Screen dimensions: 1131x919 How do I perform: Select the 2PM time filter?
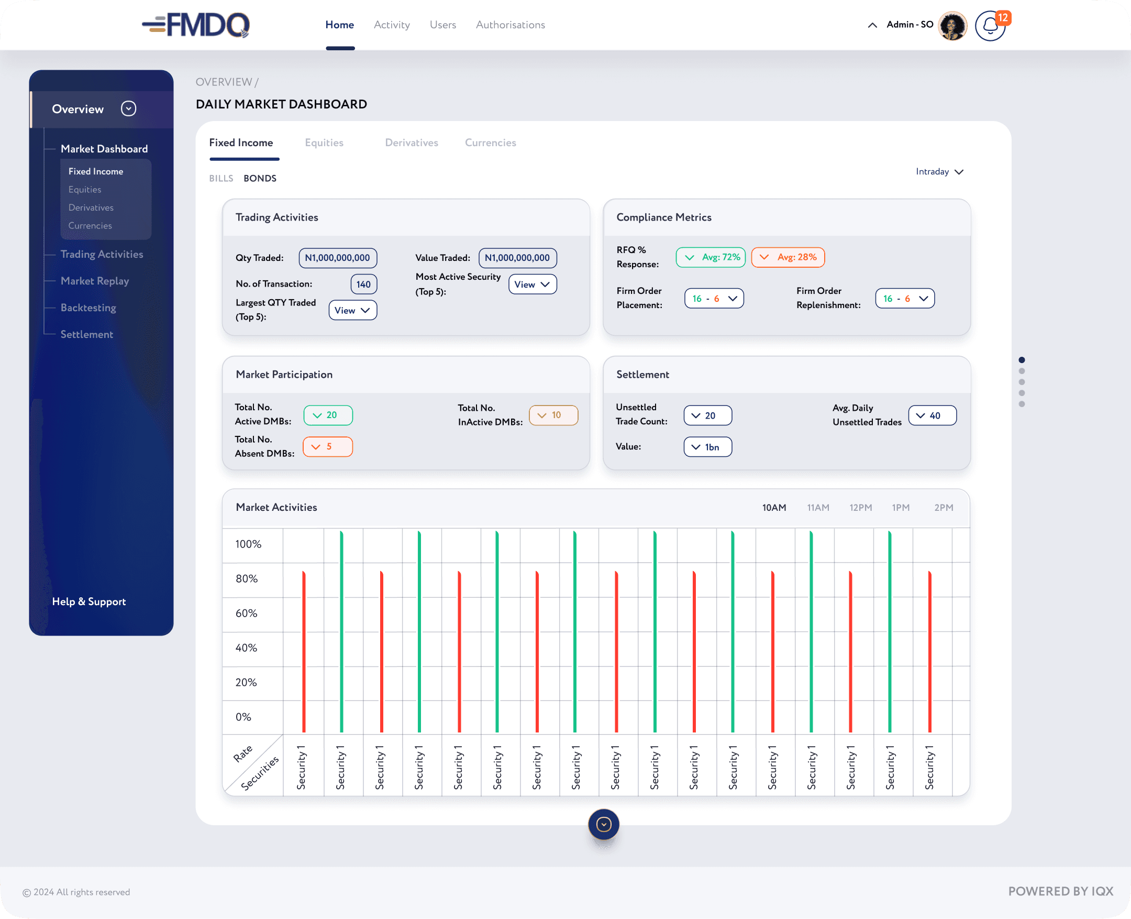pyautogui.click(x=943, y=508)
